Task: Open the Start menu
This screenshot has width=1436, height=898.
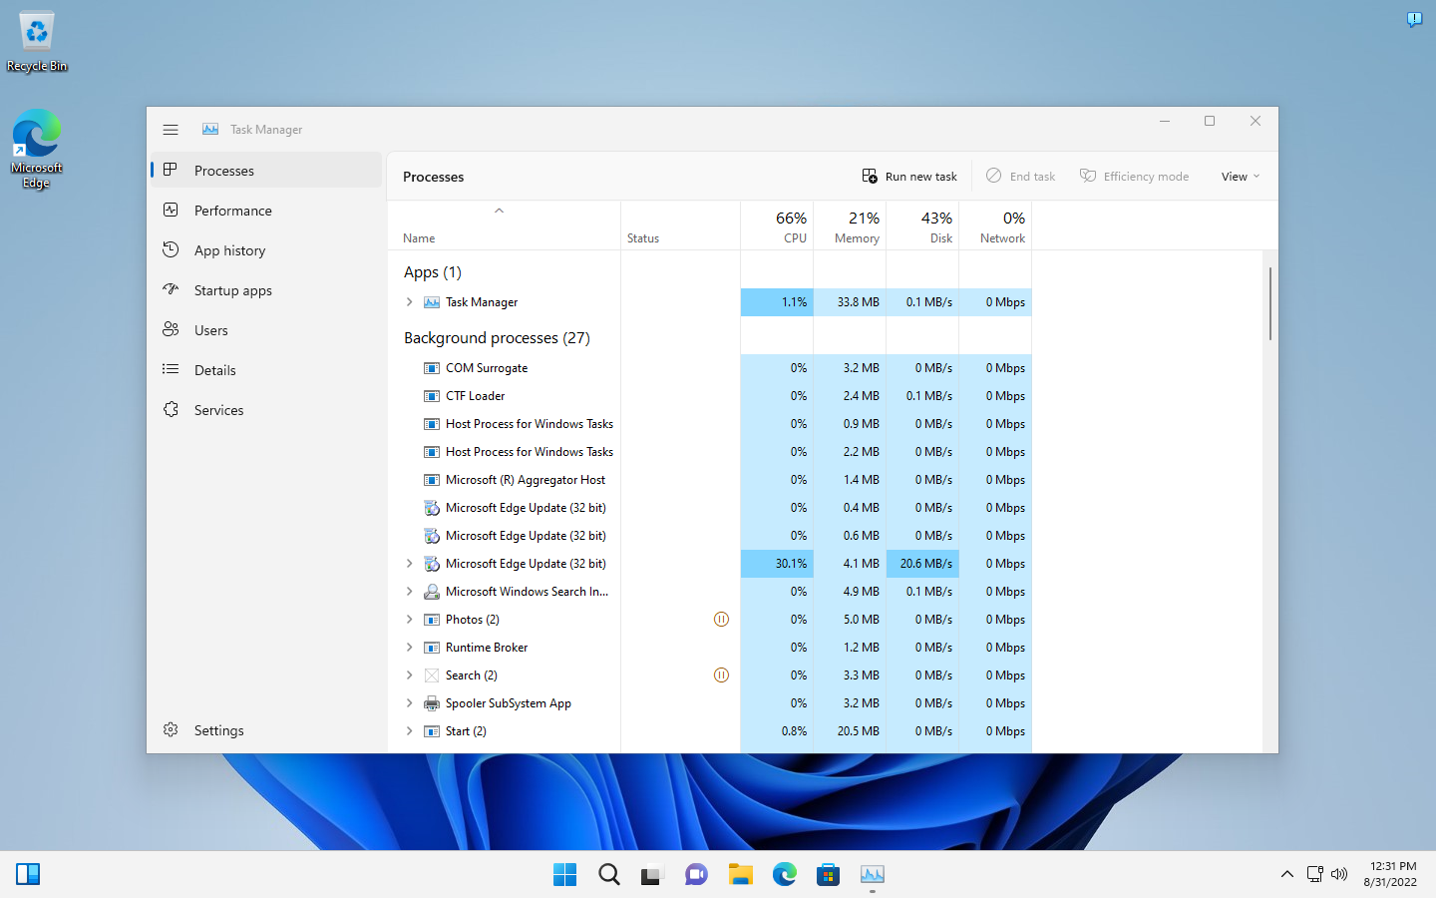Action: tap(564, 874)
